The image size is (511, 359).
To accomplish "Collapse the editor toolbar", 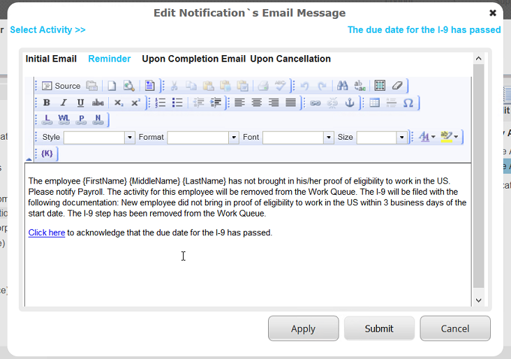I will click(29, 159).
